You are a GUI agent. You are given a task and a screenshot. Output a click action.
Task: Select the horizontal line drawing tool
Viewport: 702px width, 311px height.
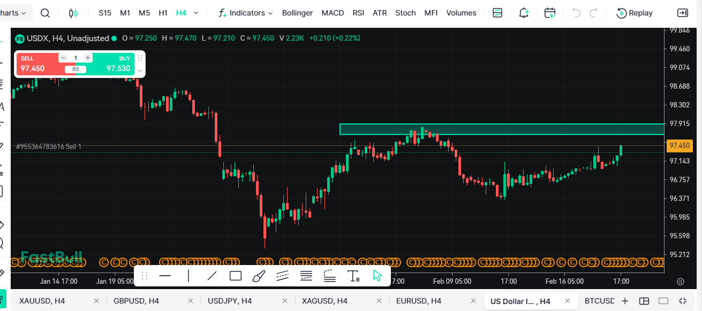(165, 276)
